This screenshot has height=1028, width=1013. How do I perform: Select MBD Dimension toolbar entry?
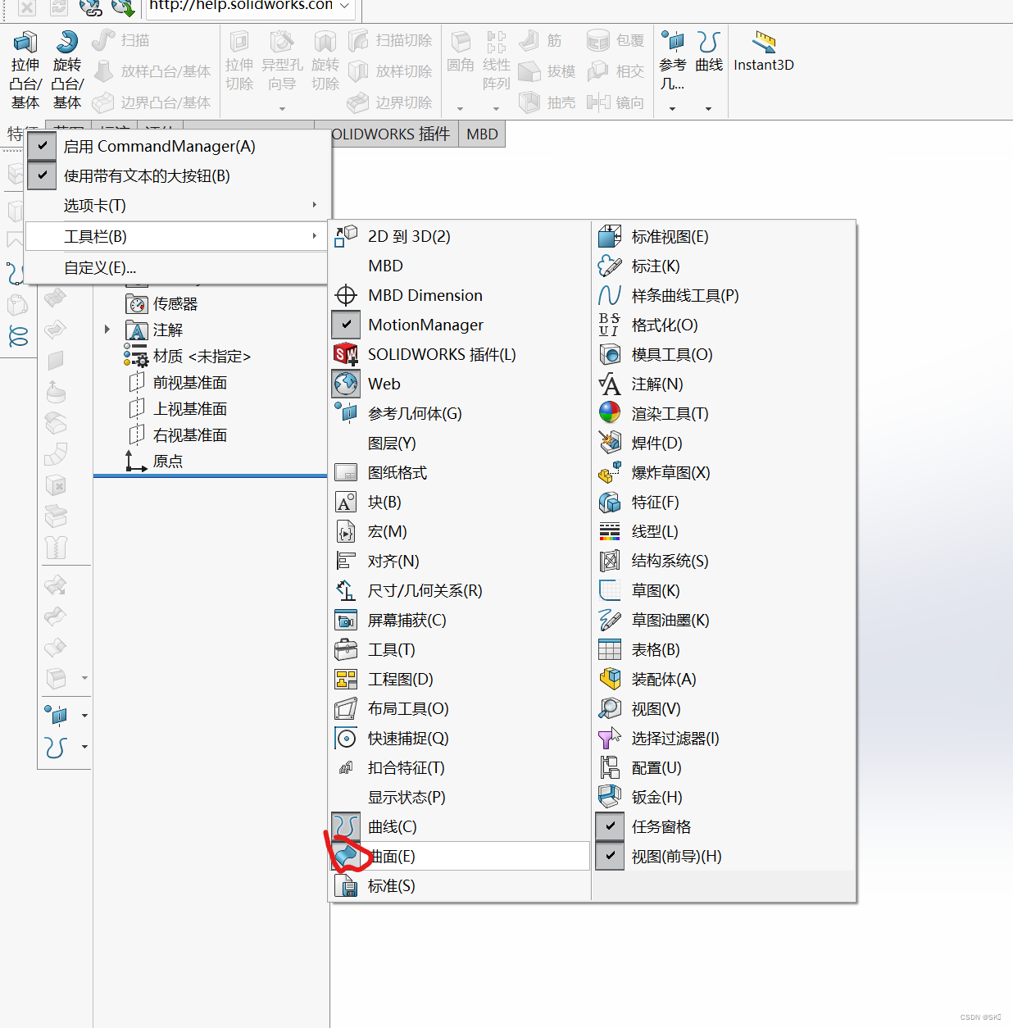point(459,295)
